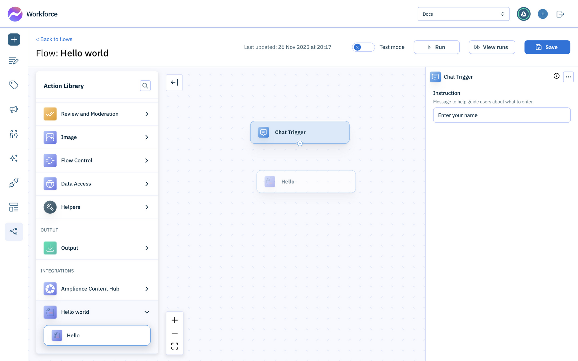Collapse the Hello world integration group
Viewport: 578px width, 361px height.
(147, 312)
